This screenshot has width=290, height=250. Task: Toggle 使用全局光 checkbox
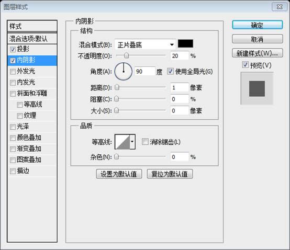tap(170, 71)
